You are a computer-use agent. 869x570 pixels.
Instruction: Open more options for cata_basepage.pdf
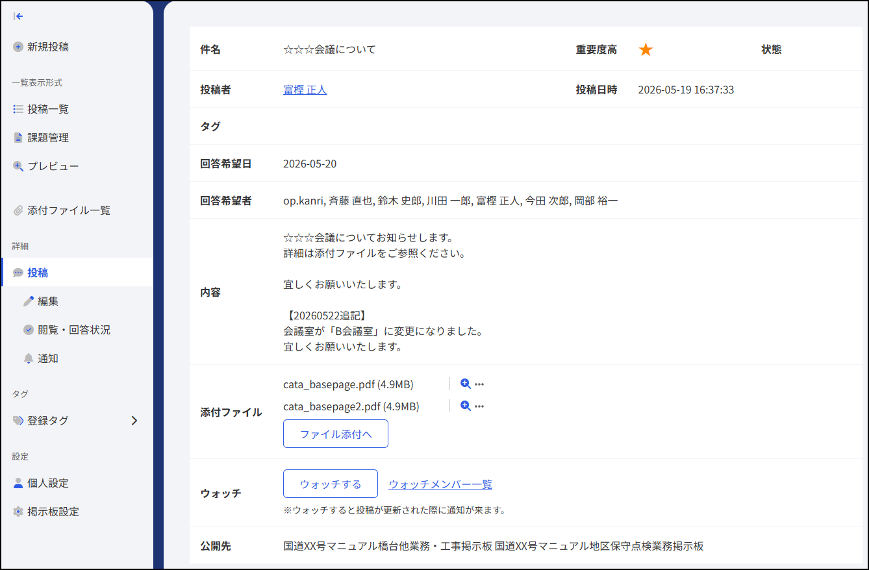pos(479,384)
